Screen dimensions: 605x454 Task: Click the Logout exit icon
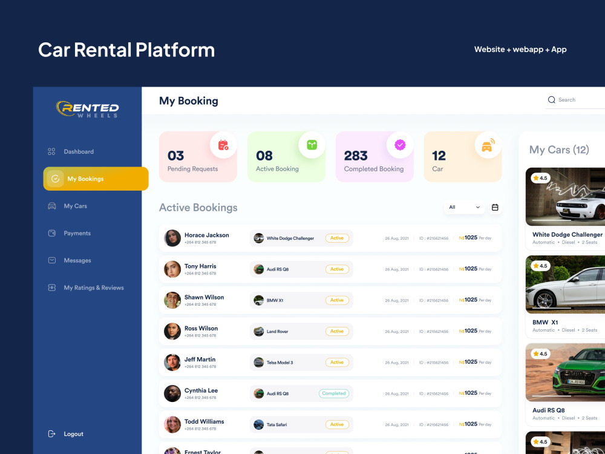51,434
